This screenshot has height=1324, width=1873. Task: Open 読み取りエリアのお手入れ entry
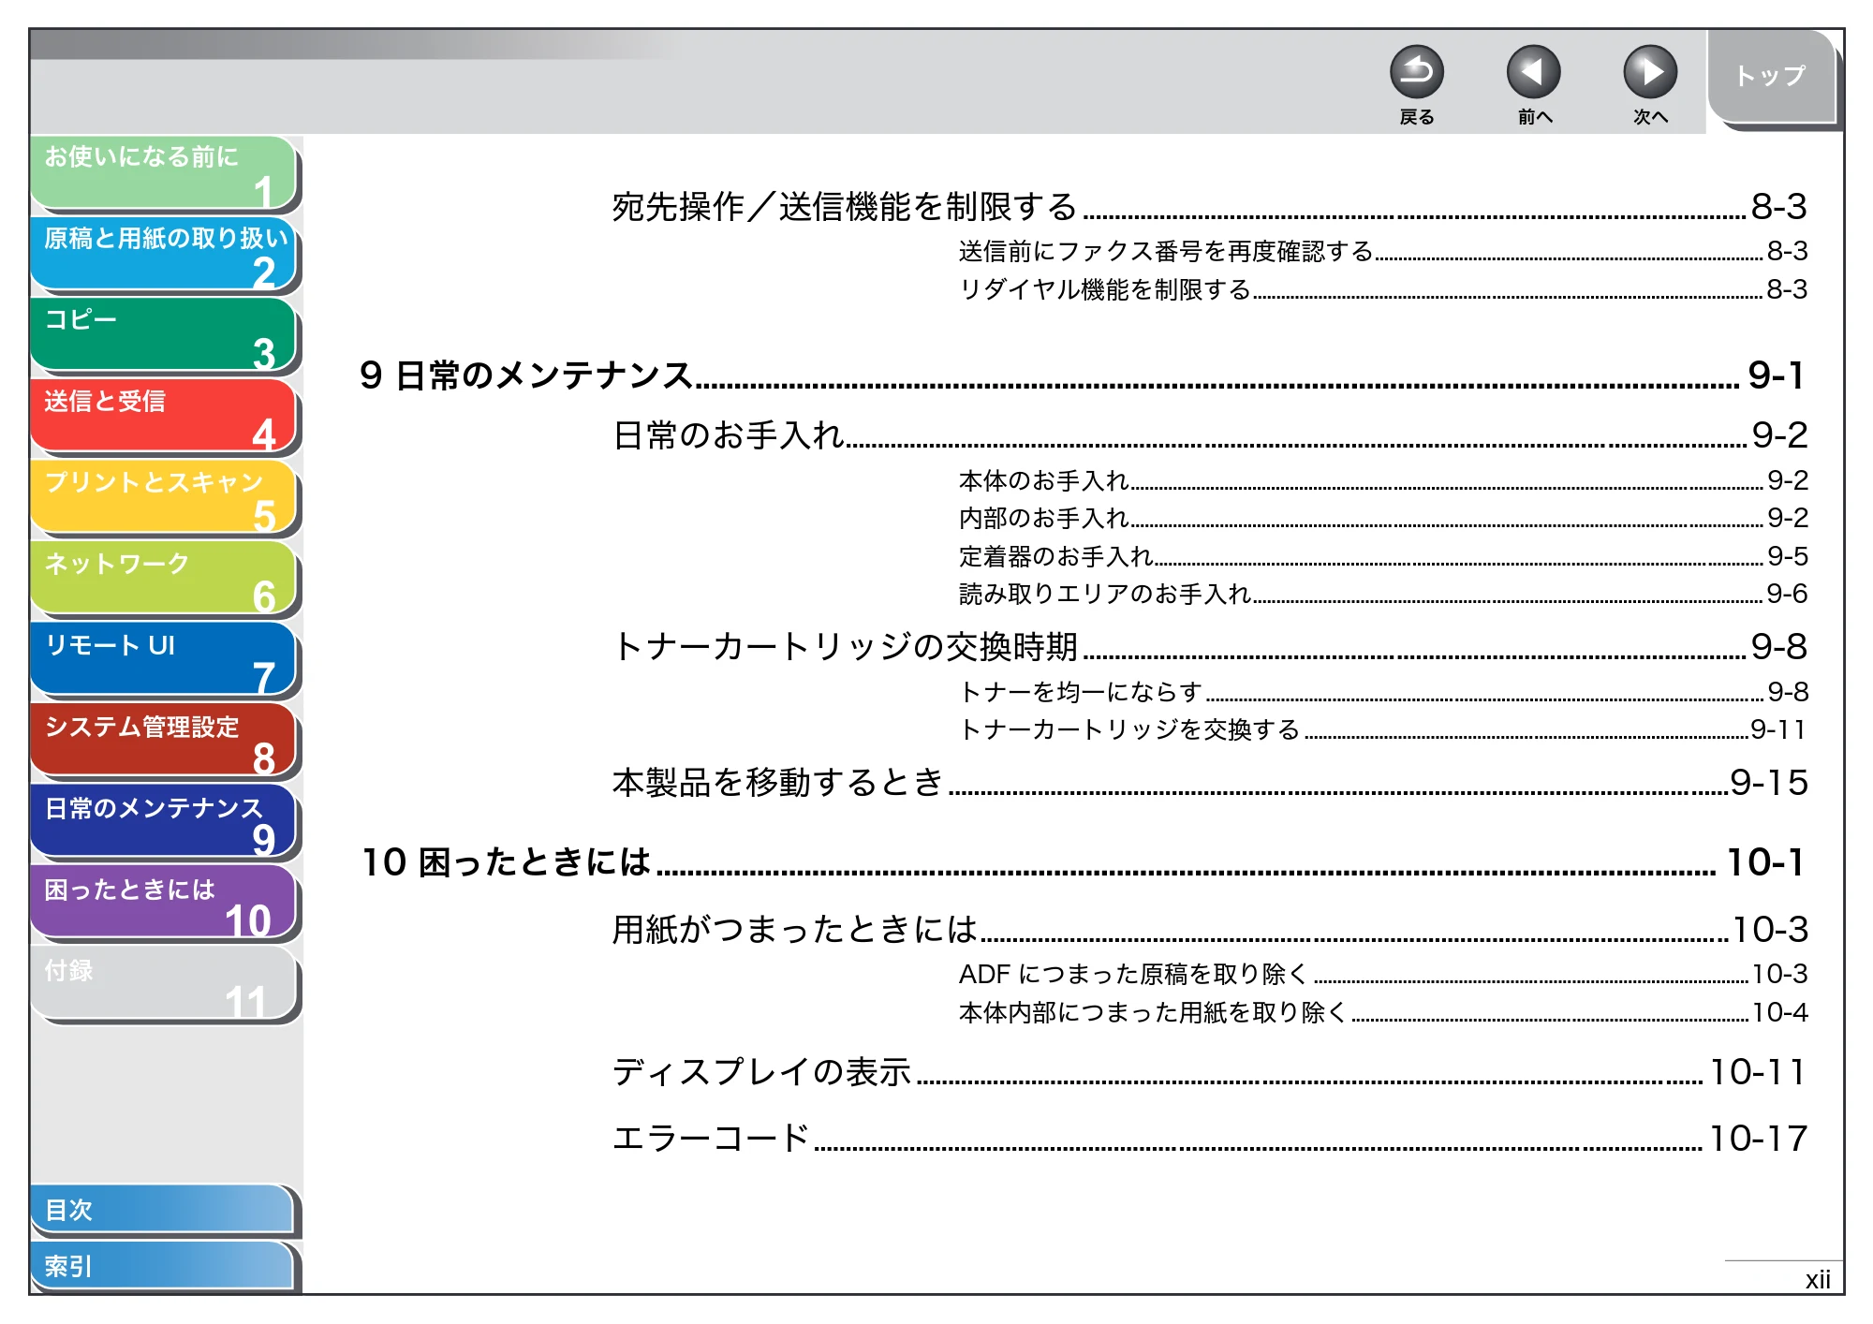pos(1382,594)
